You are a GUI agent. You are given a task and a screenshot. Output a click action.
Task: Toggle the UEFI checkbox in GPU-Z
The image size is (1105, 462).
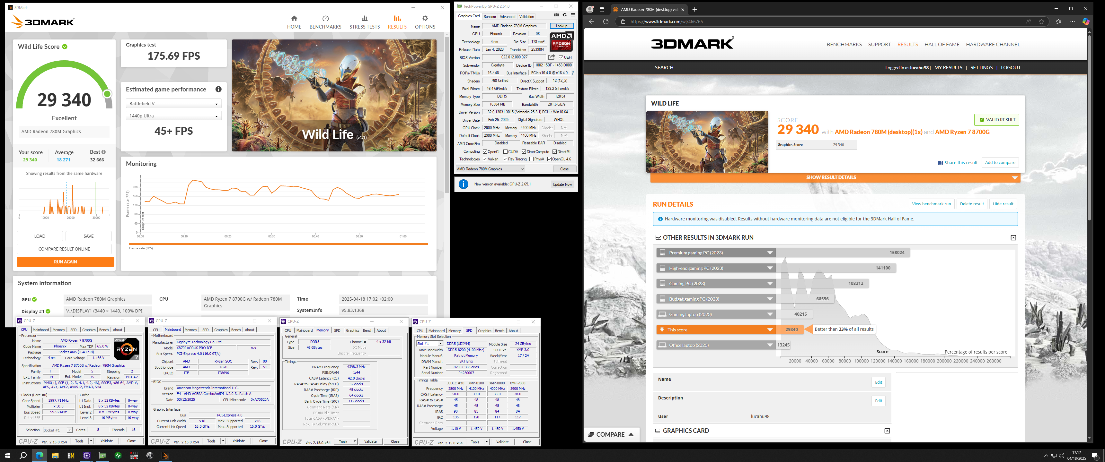[x=561, y=57]
